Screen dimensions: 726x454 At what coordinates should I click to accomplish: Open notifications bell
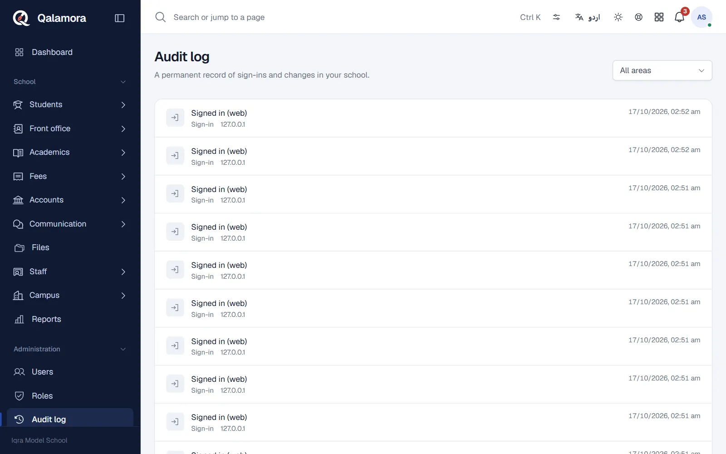(x=679, y=17)
